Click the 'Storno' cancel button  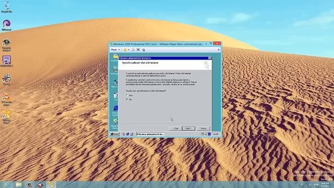(204, 128)
